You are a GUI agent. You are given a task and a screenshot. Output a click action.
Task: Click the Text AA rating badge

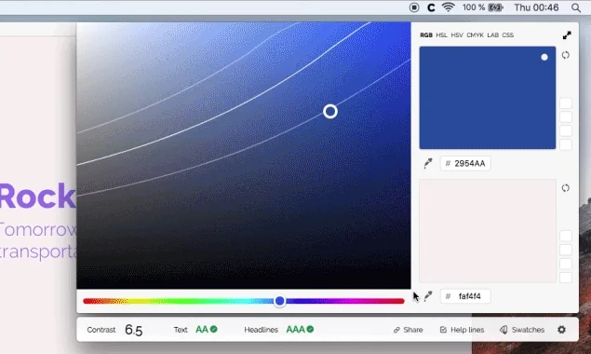[207, 330]
